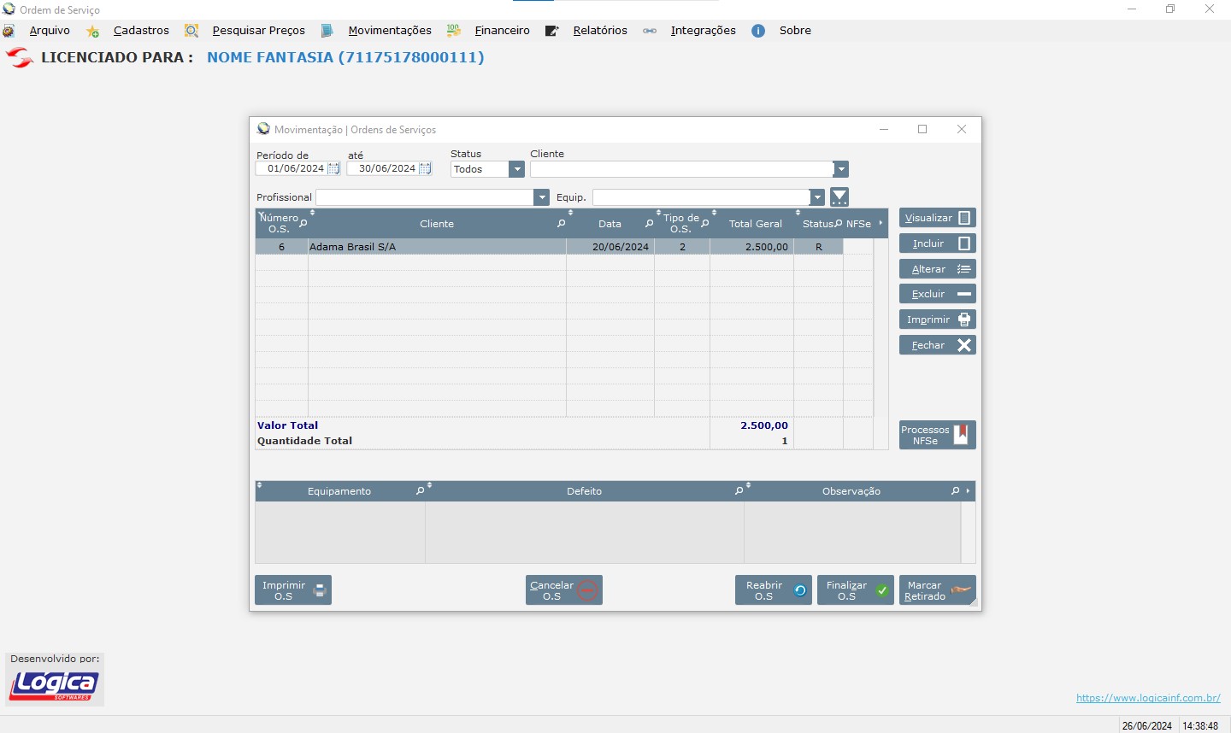
Task: Click the Incluir button to add an order
Action: [x=937, y=243]
